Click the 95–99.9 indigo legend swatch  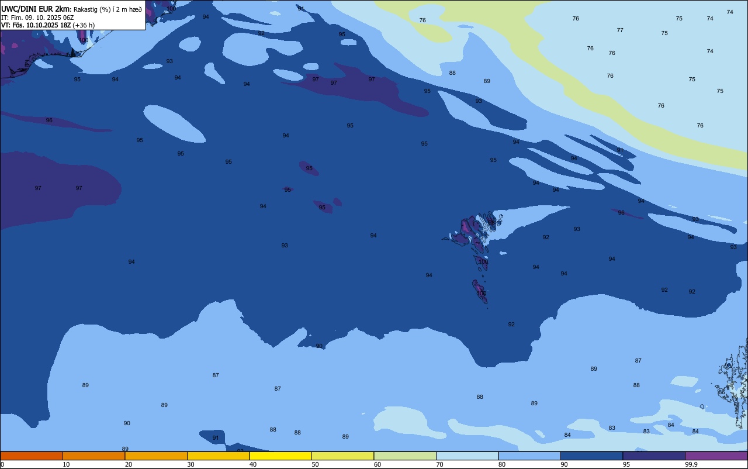pyautogui.click(x=654, y=456)
